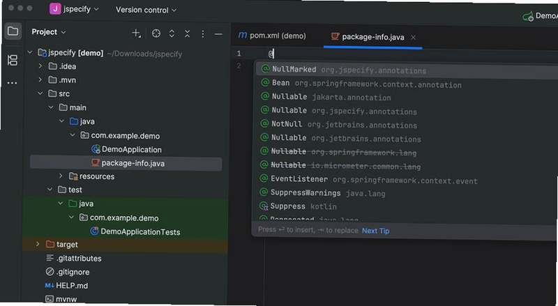Select Nullable io.micrometer.common.lang completion item
The image size is (558, 306).
pos(406,165)
